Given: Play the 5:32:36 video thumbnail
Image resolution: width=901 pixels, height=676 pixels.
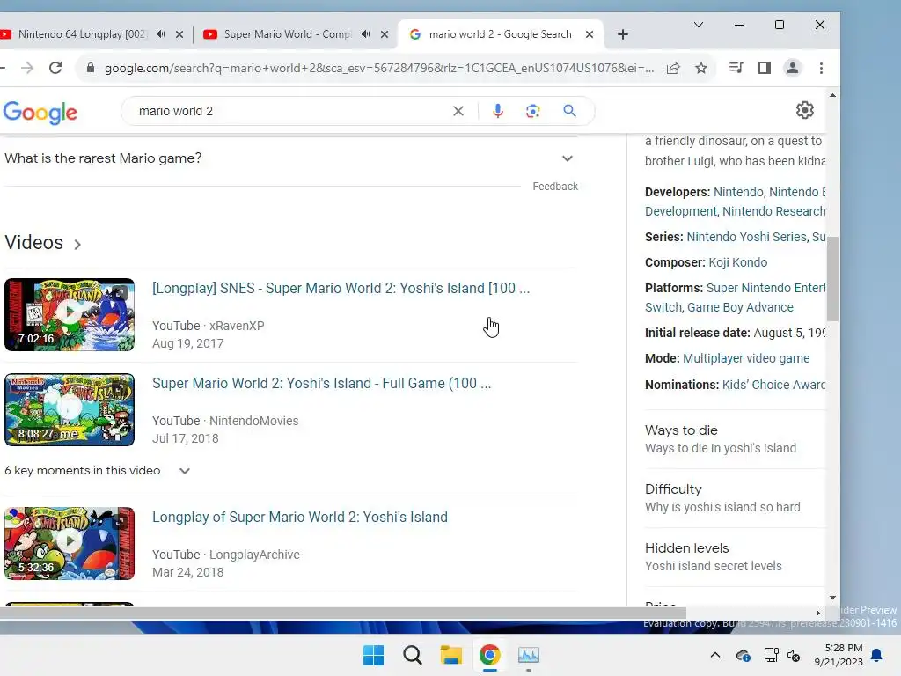Looking at the screenshot, I should 70,543.
